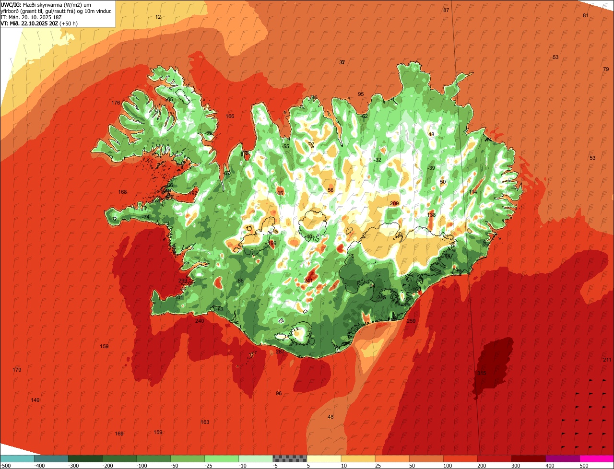Select the pale yellow 5 legend swatch

[x=323, y=458]
